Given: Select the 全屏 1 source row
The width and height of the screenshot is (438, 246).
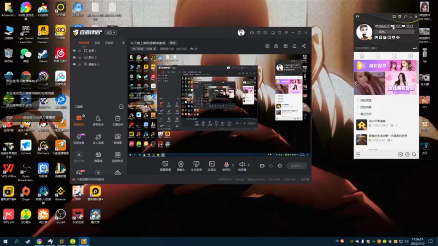Looking at the screenshot, I should pos(99,51).
